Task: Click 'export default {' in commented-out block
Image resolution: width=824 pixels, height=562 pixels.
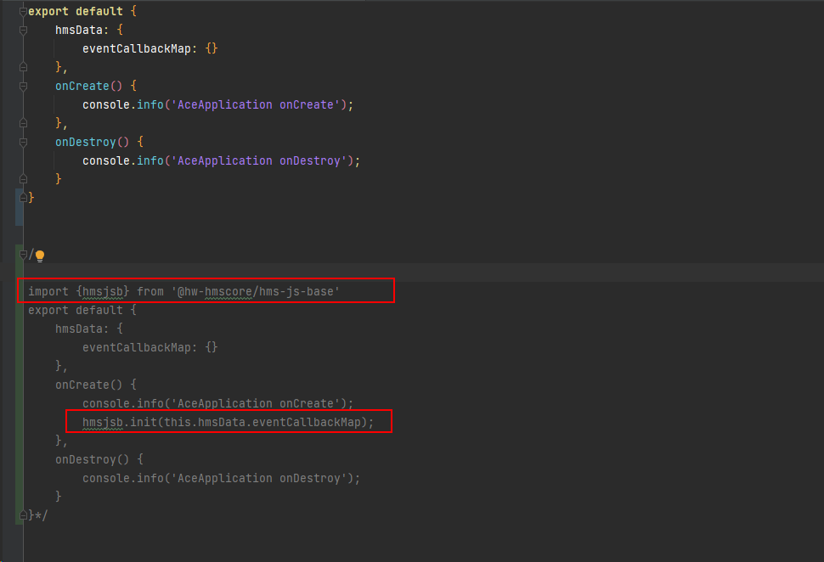Action: point(82,311)
